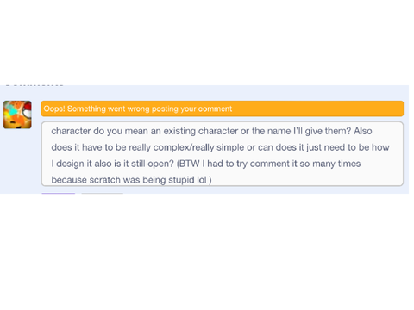Viewport: 414px width, 310px height.
Task: Click the word 'existing' in the comment text
Action: [179, 131]
